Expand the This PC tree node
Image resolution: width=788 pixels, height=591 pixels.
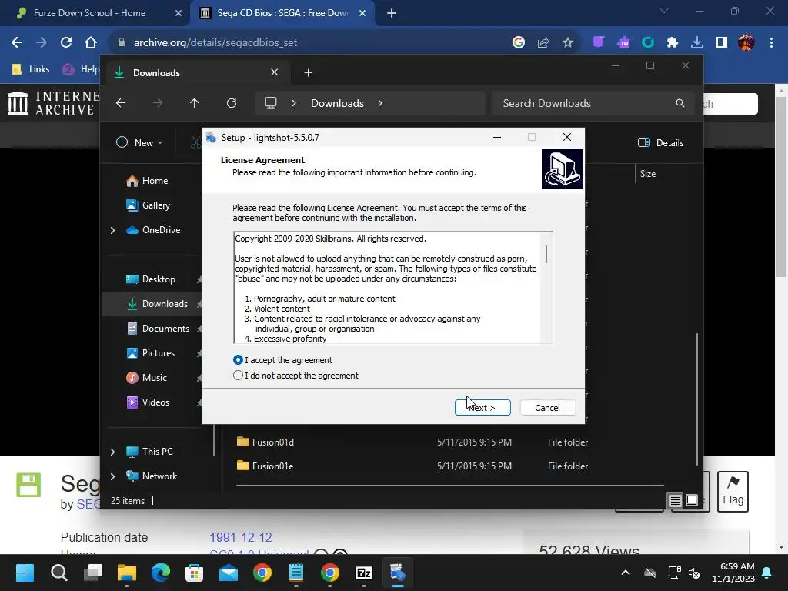tap(112, 452)
